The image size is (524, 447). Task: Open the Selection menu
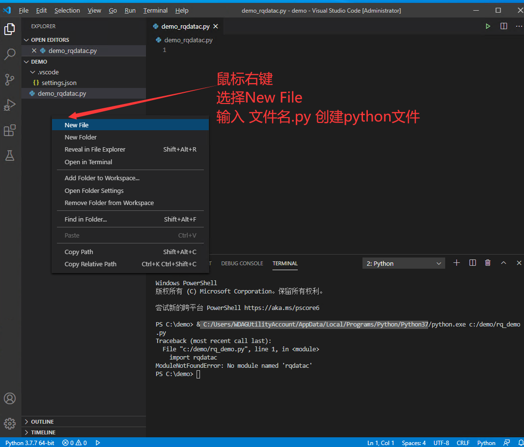[x=67, y=10]
